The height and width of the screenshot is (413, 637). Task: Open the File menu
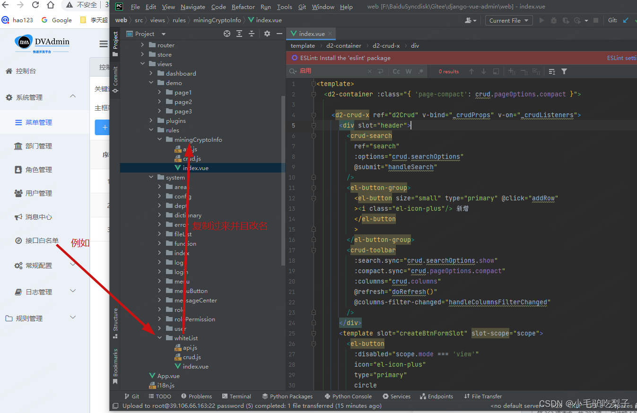coord(135,7)
